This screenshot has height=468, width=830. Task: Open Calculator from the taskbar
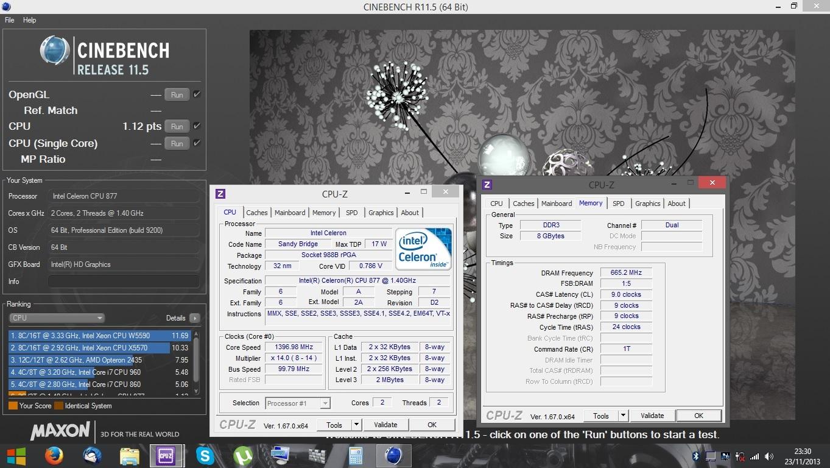point(356,456)
